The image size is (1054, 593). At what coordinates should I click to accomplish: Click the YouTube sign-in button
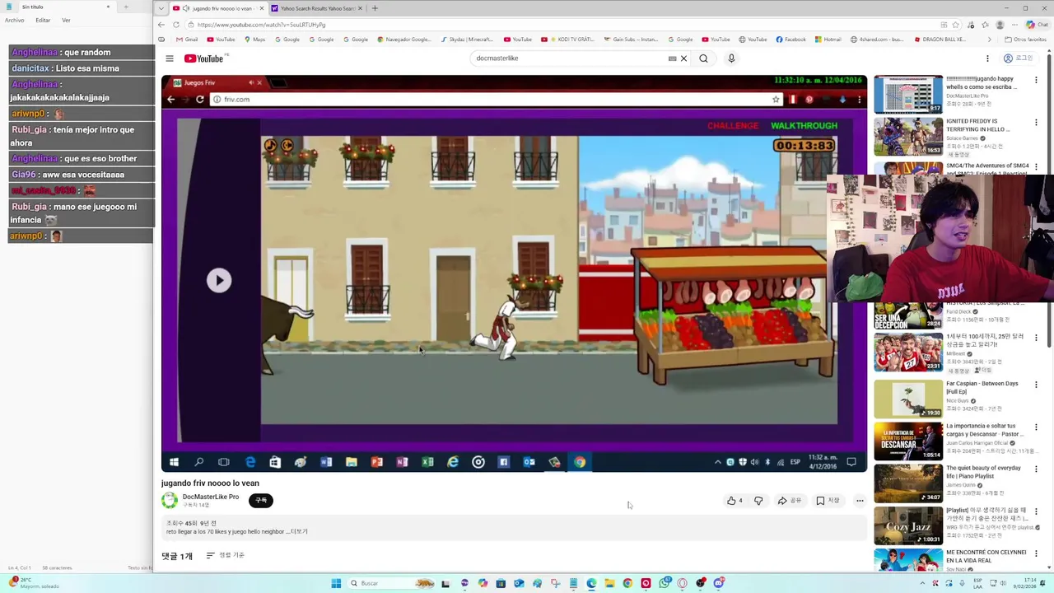[x=1018, y=58]
